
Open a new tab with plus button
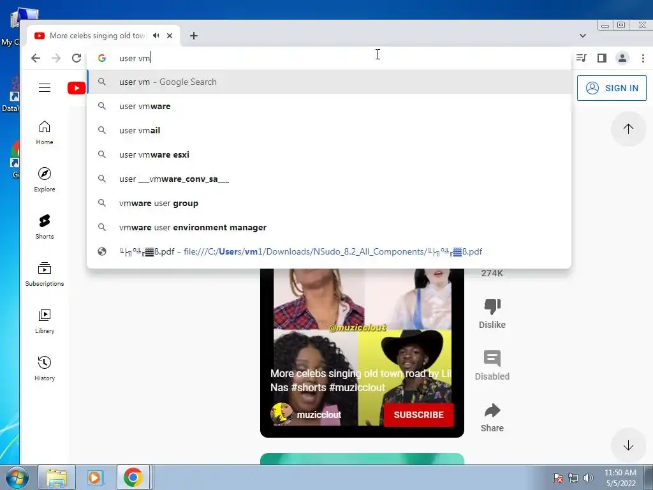[x=194, y=36]
